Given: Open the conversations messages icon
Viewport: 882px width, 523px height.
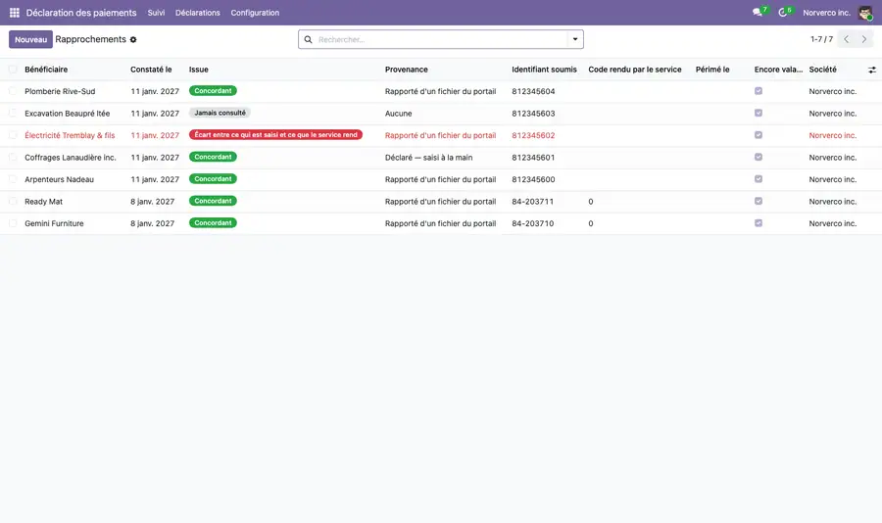Looking at the screenshot, I should pos(758,13).
